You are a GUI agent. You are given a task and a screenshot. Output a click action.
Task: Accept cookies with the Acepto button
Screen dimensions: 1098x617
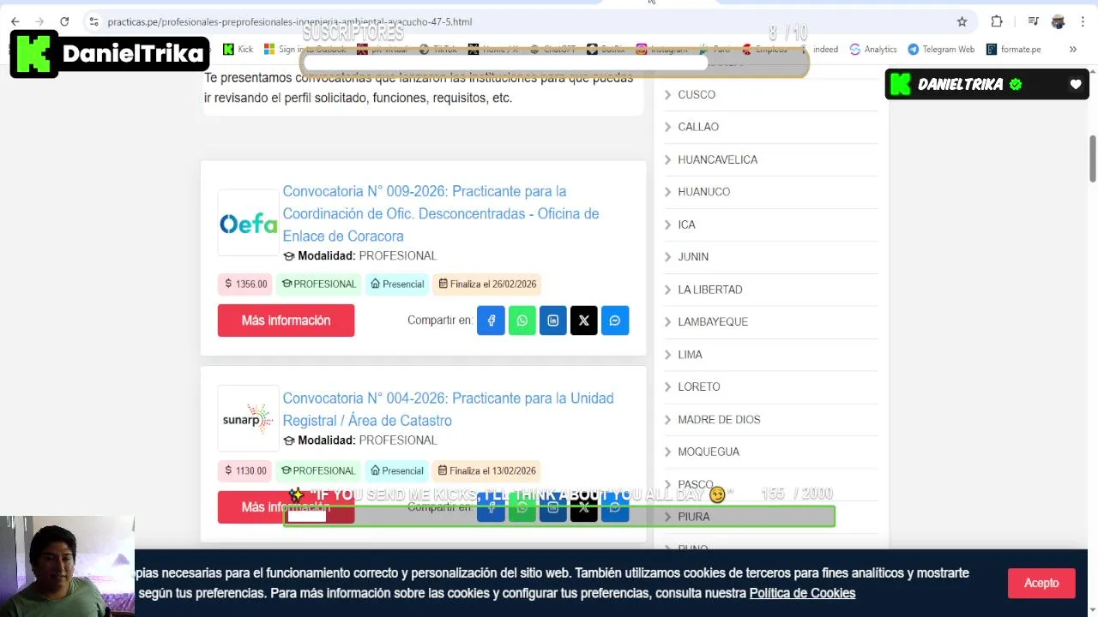click(1041, 583)
